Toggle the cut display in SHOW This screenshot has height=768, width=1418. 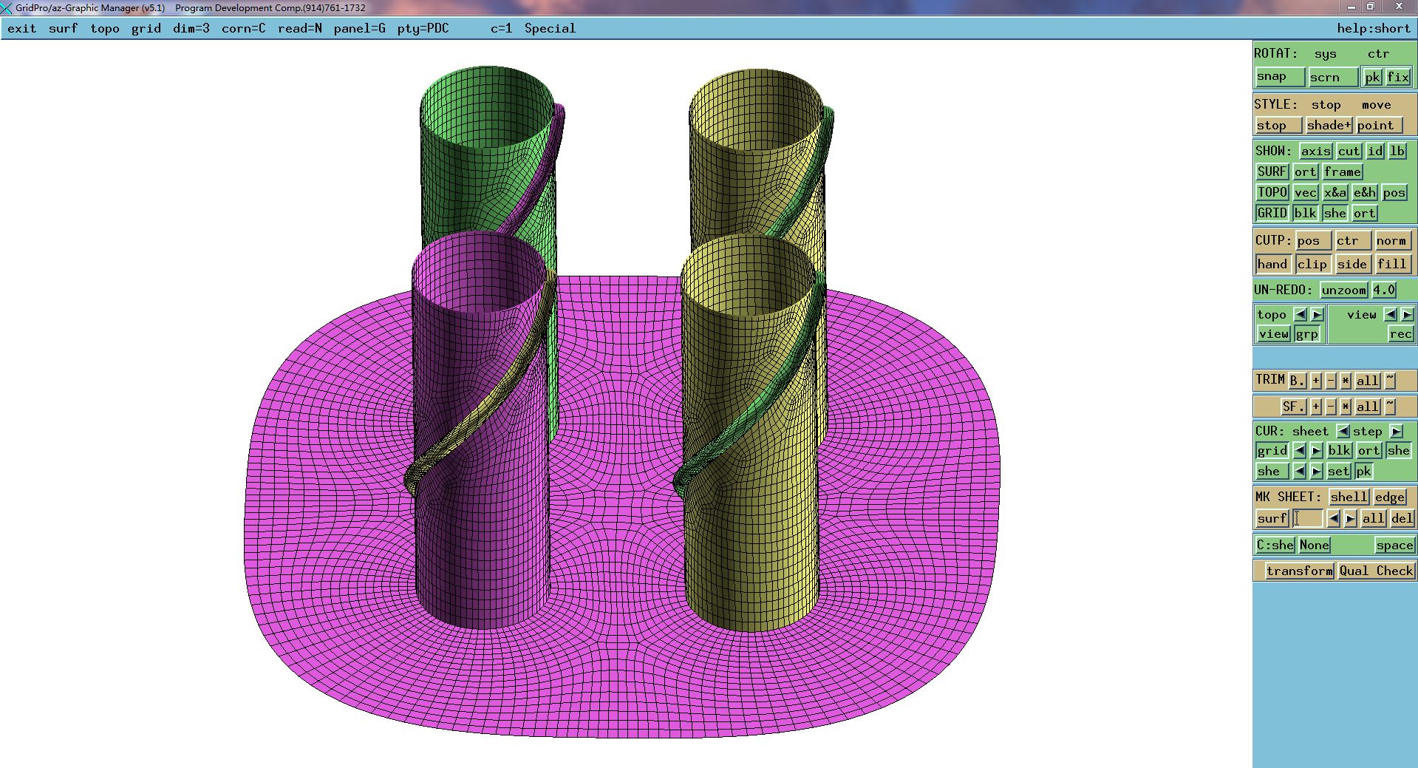click(x=1349, y=151)
